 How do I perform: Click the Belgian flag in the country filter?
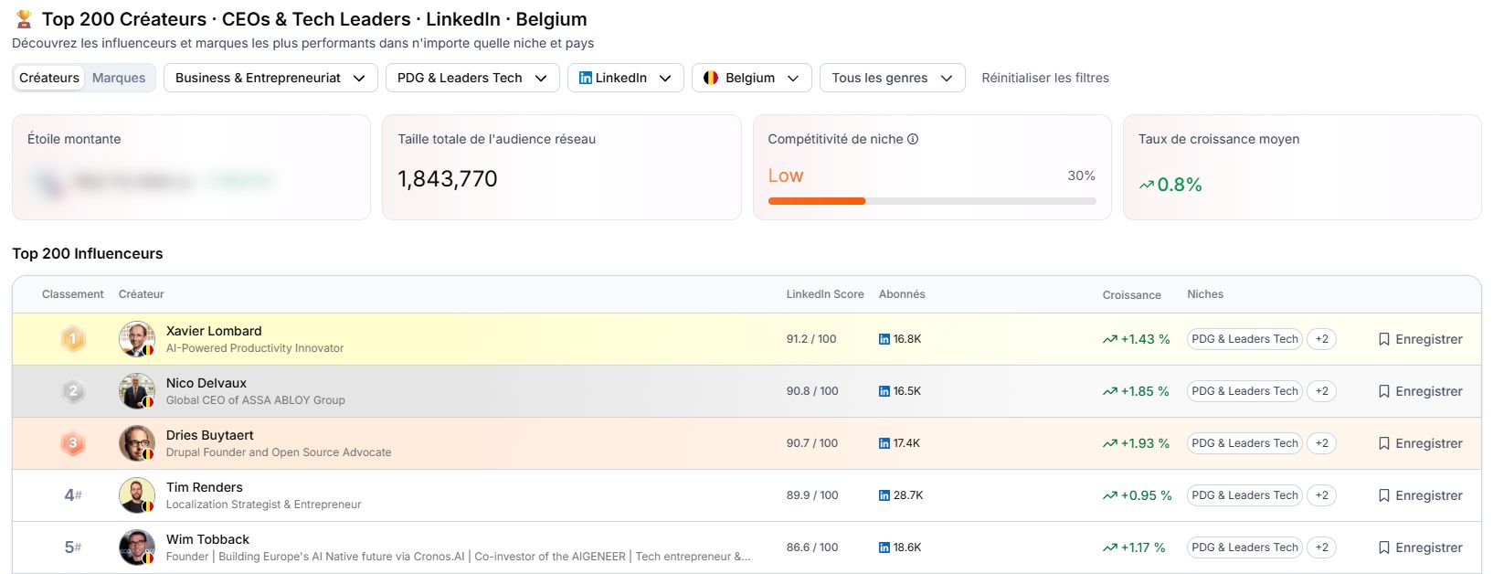tap(711, 78)
